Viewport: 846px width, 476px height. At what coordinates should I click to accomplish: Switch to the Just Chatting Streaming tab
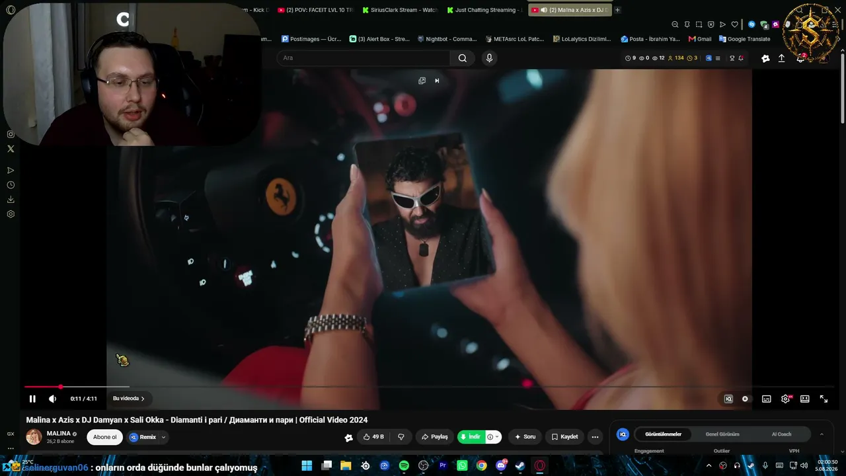pyautogui.click(x=484, y=10)
